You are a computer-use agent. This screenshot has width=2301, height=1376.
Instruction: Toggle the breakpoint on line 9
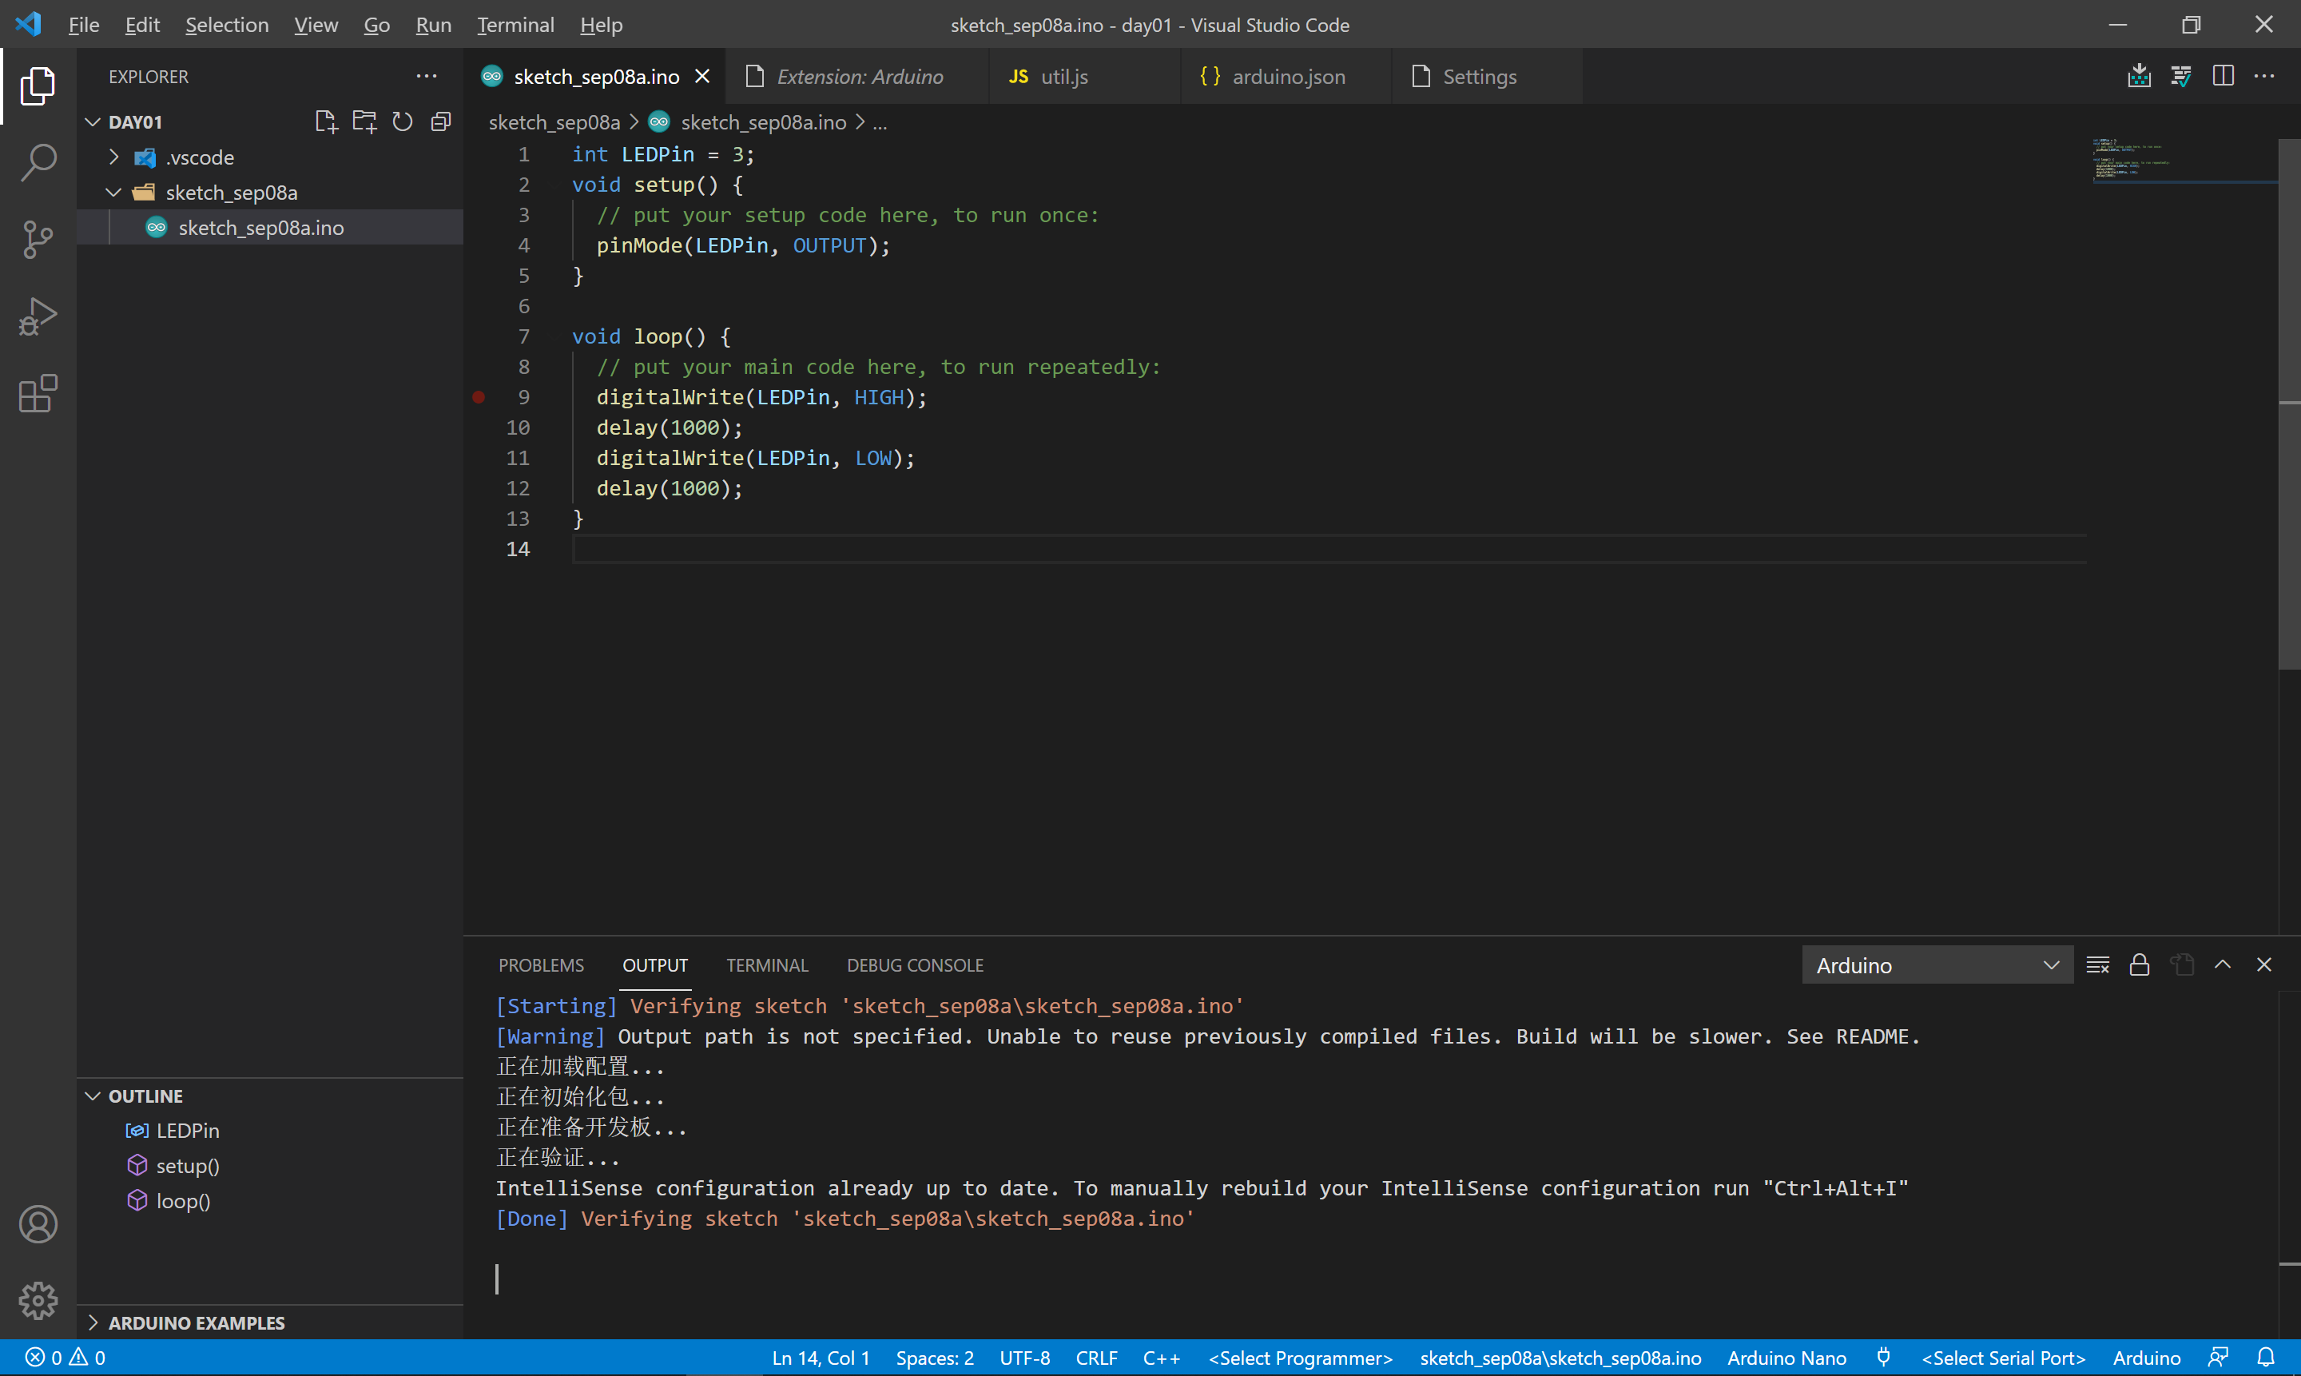tap(479, 397)
